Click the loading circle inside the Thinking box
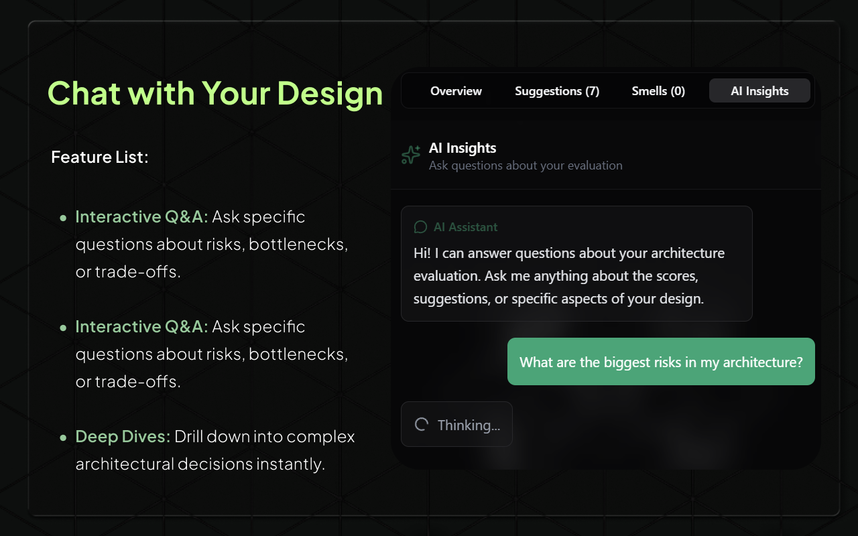This screenshot has height=536, width=858. [421, 424]
